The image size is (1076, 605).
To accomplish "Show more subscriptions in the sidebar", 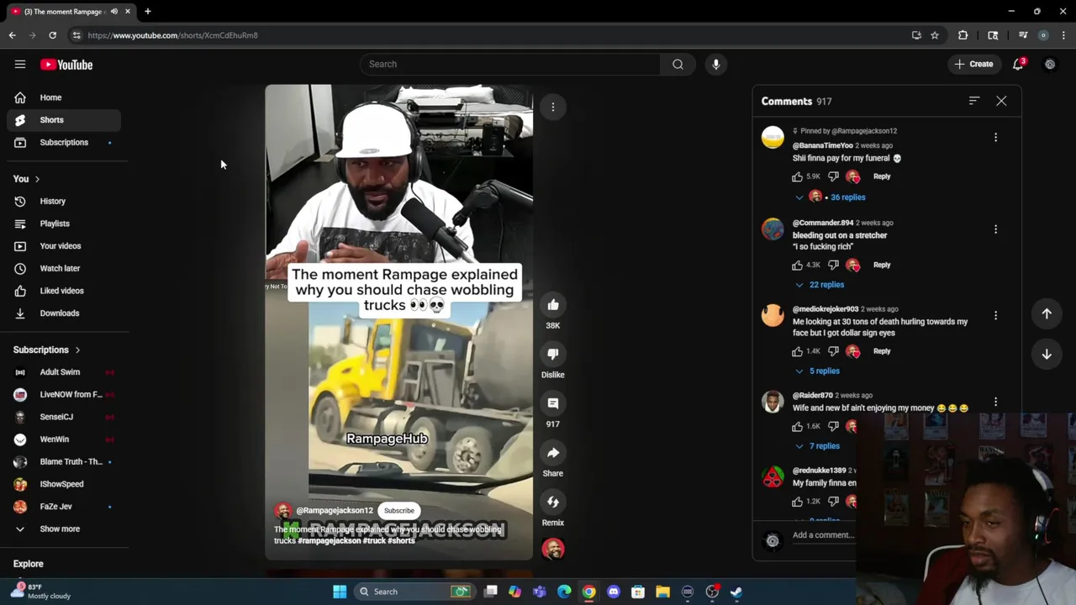I will [x=60, y=529].
